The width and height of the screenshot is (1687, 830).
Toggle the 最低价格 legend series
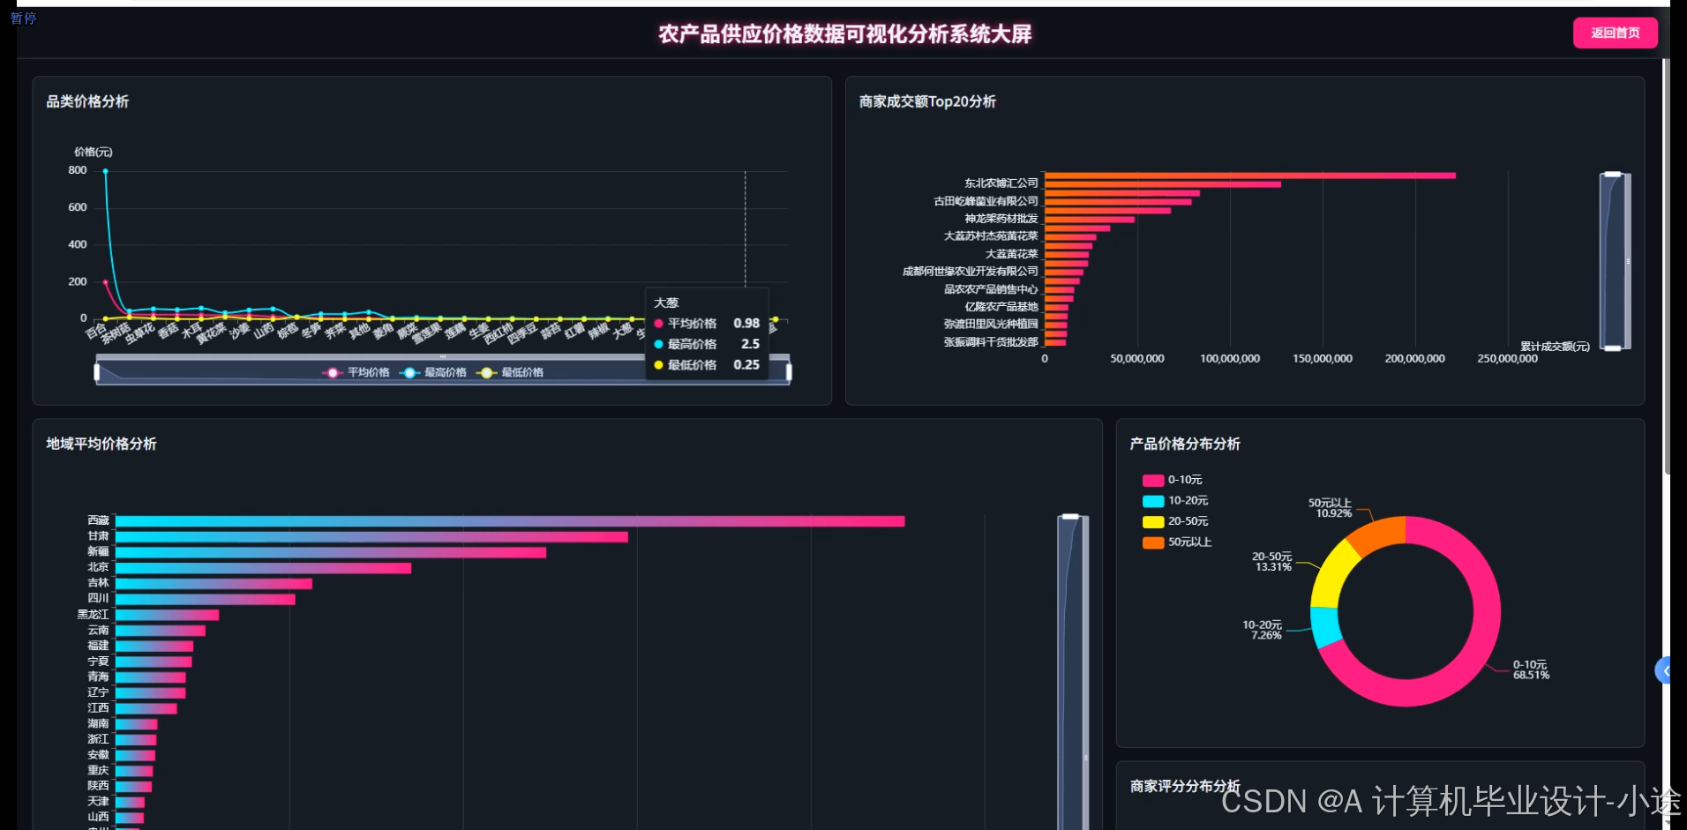pos(510,372)
